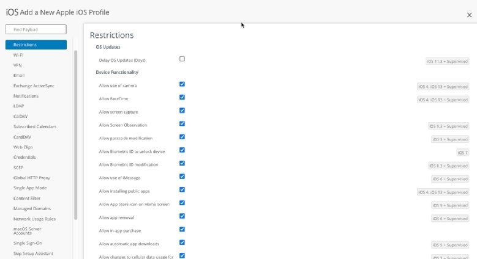Uncheck Allow screen capture
Viewport: 477px width, 259px height.
pyautogui.click(x=182, y=111)
